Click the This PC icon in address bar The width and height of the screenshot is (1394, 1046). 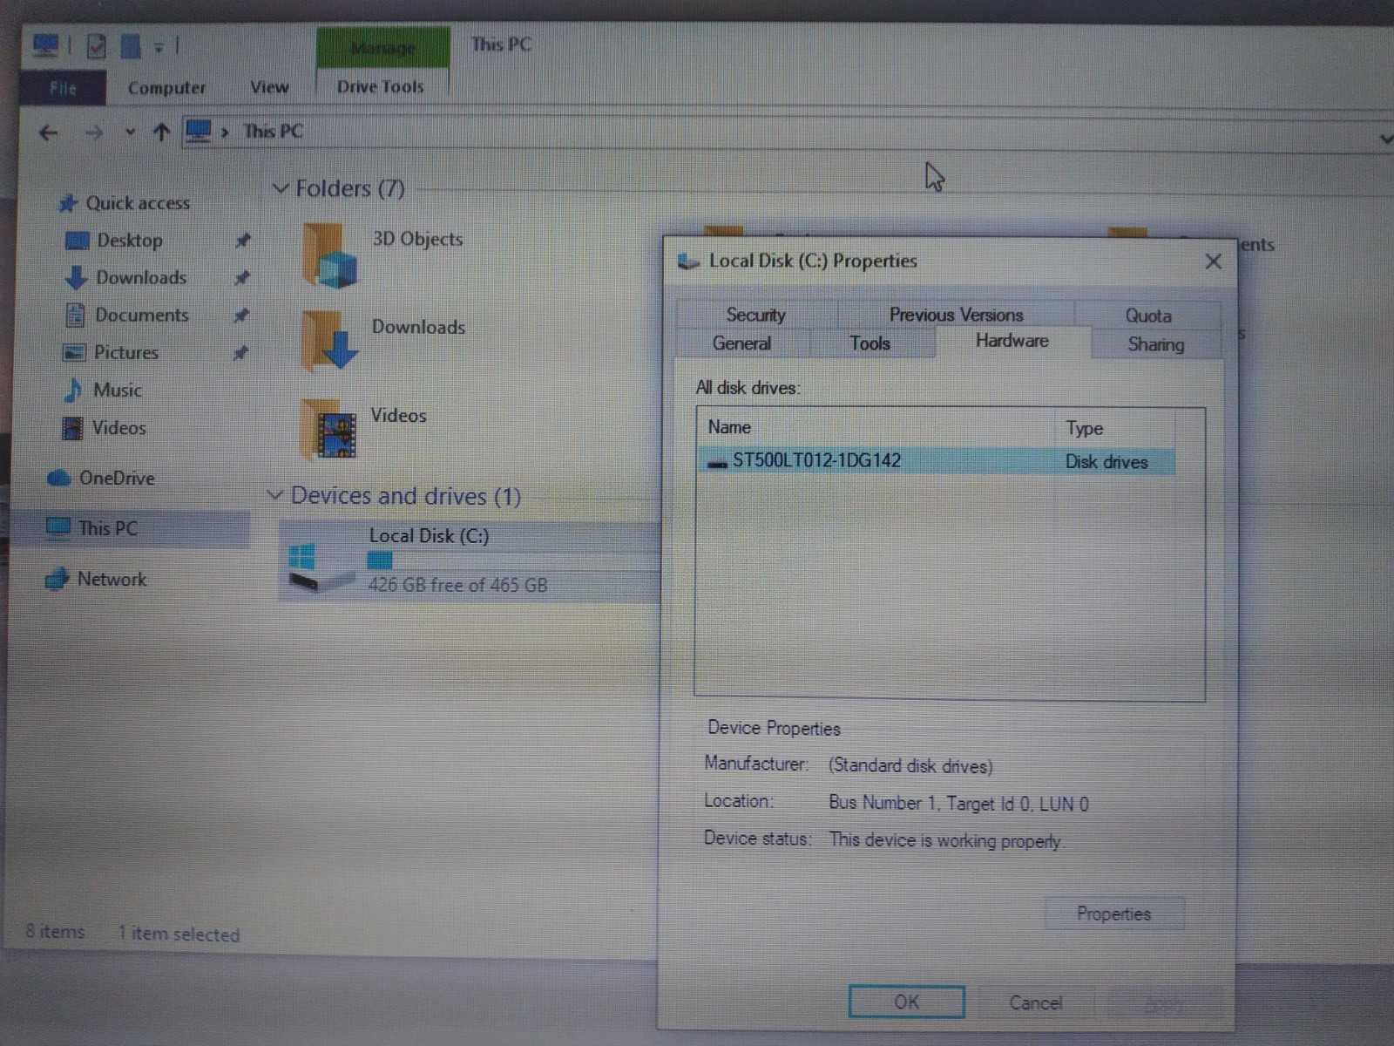[x=199, y=132]
